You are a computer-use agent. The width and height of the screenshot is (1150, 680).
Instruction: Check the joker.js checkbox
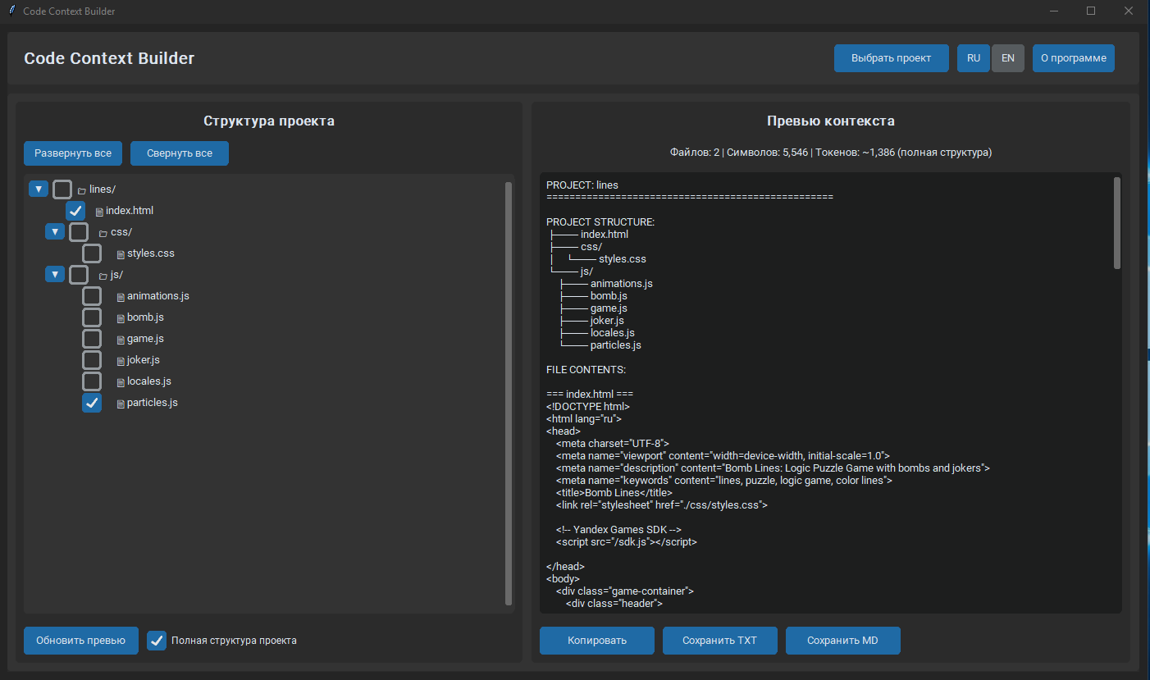(92, 360)
